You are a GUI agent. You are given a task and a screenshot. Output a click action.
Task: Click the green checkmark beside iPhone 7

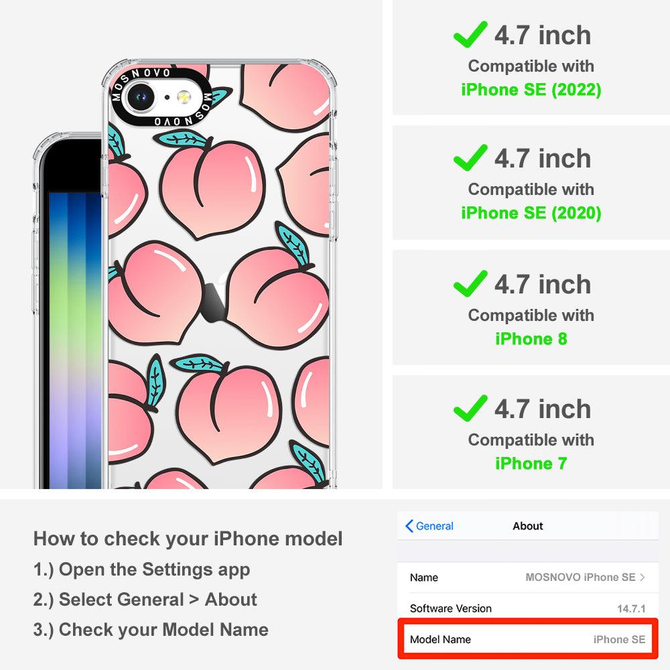click(x=470, y=408)
